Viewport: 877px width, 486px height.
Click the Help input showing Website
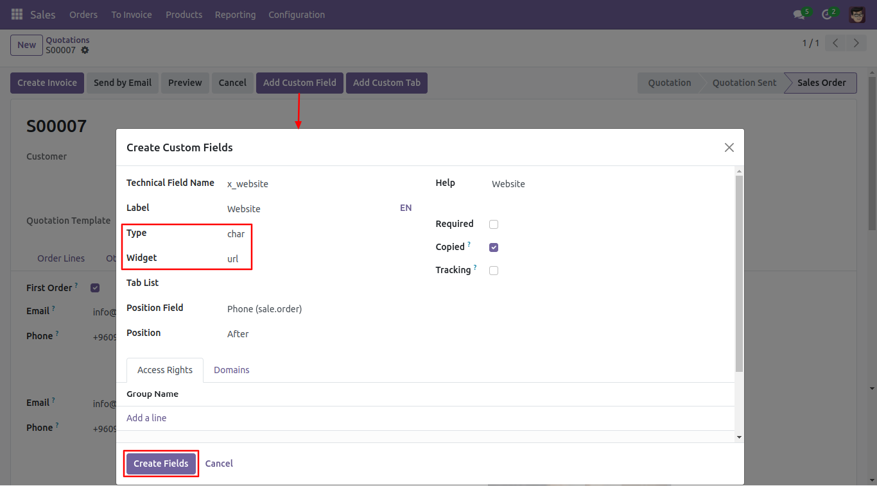[x=607, y=184]
